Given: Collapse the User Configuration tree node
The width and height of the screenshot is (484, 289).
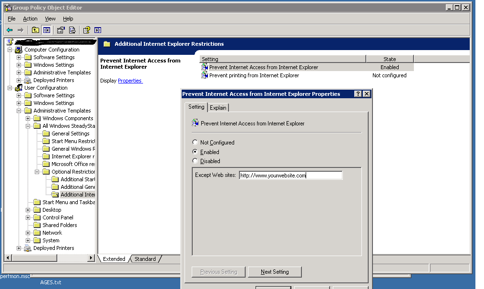Looking at the screenshot, I should coord(10,88).
